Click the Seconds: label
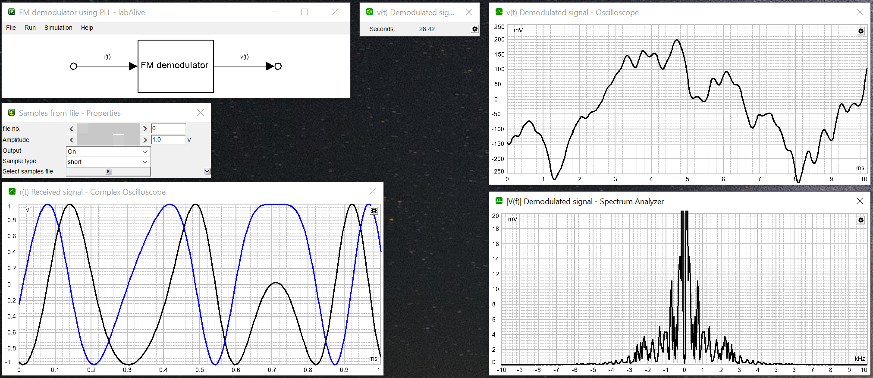This screenshot has width=873, height=378. [382, 29]
